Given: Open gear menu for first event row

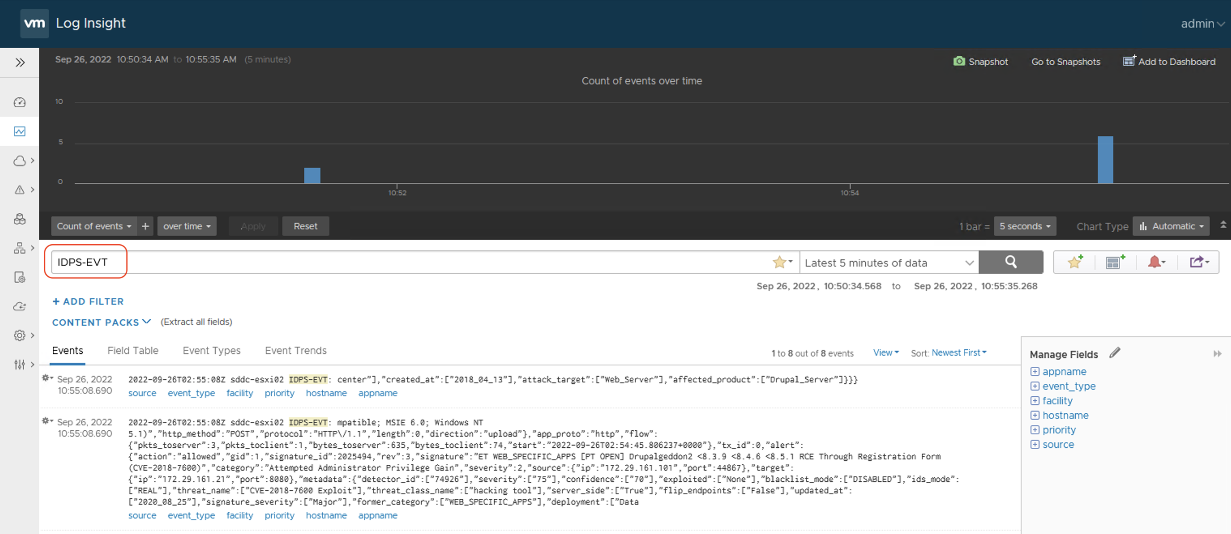Looking at the screenshot, I should tap(47, 378).
